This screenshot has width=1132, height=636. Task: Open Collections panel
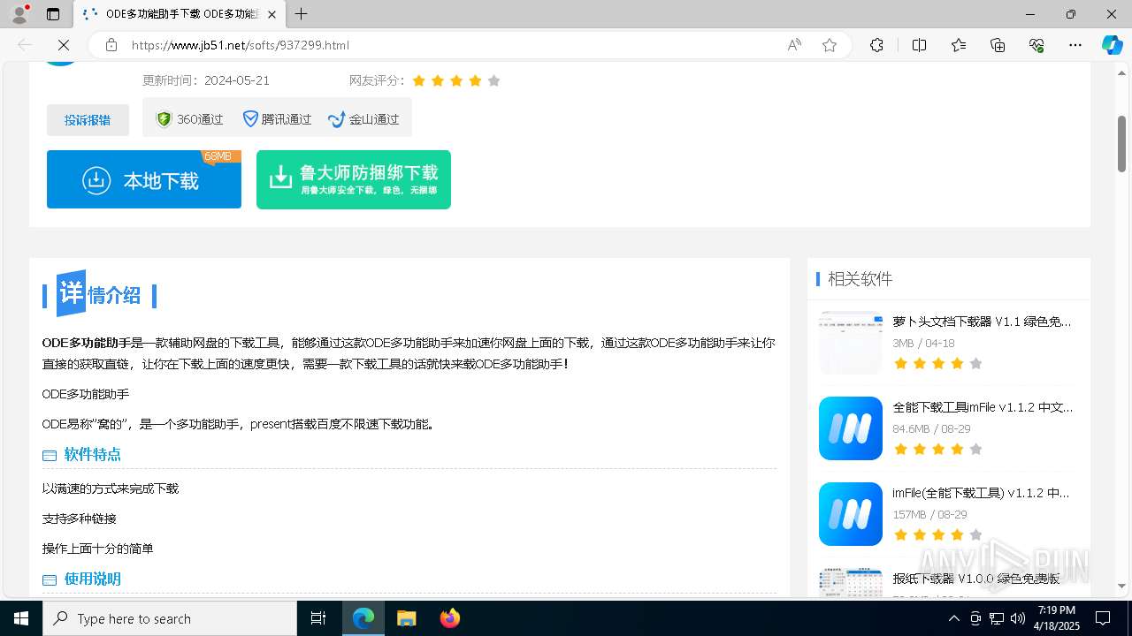click(998, 45)
